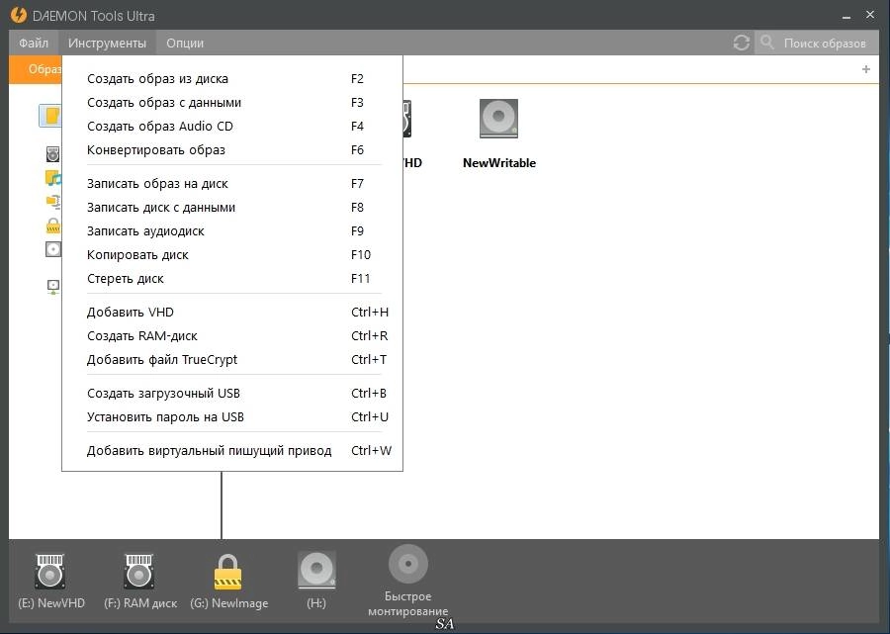
Task: Close the Инструменты menu in menu bar
Action: click(107, 44)
